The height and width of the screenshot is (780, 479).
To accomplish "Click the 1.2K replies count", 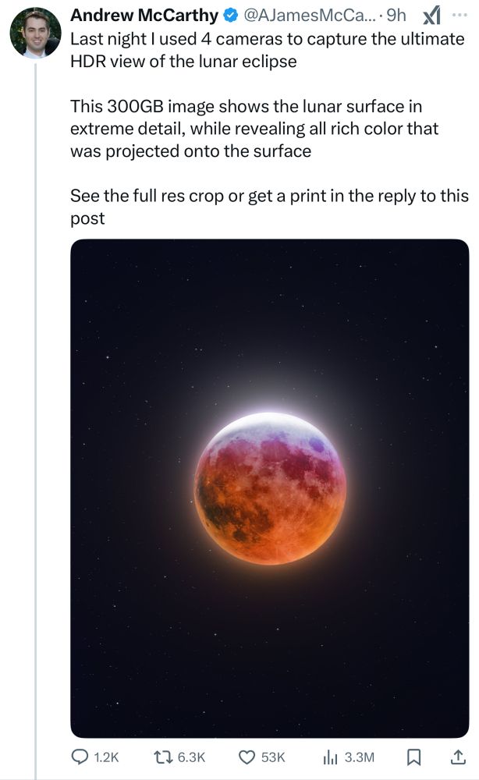I will [106, 757].
